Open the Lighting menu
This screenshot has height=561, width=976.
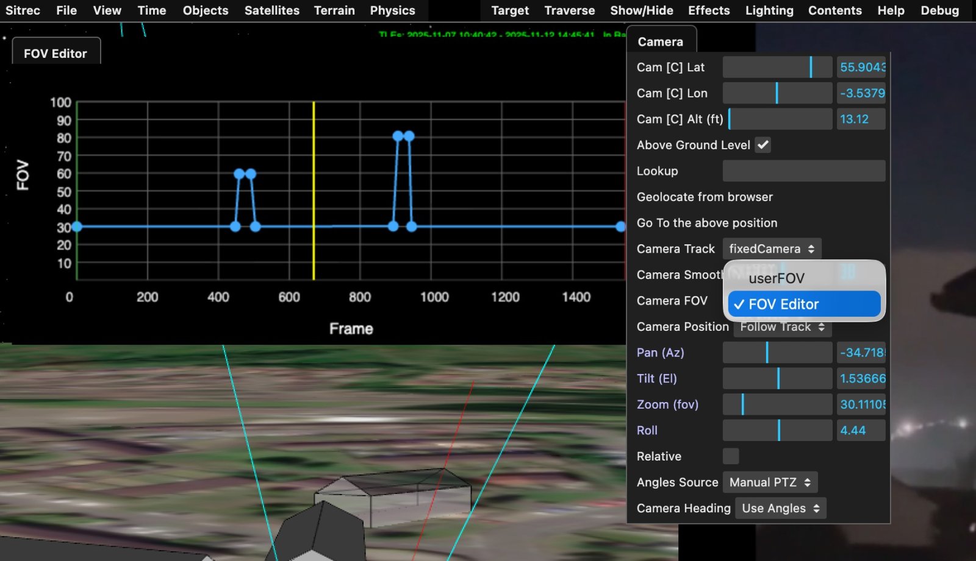point(769,10)
